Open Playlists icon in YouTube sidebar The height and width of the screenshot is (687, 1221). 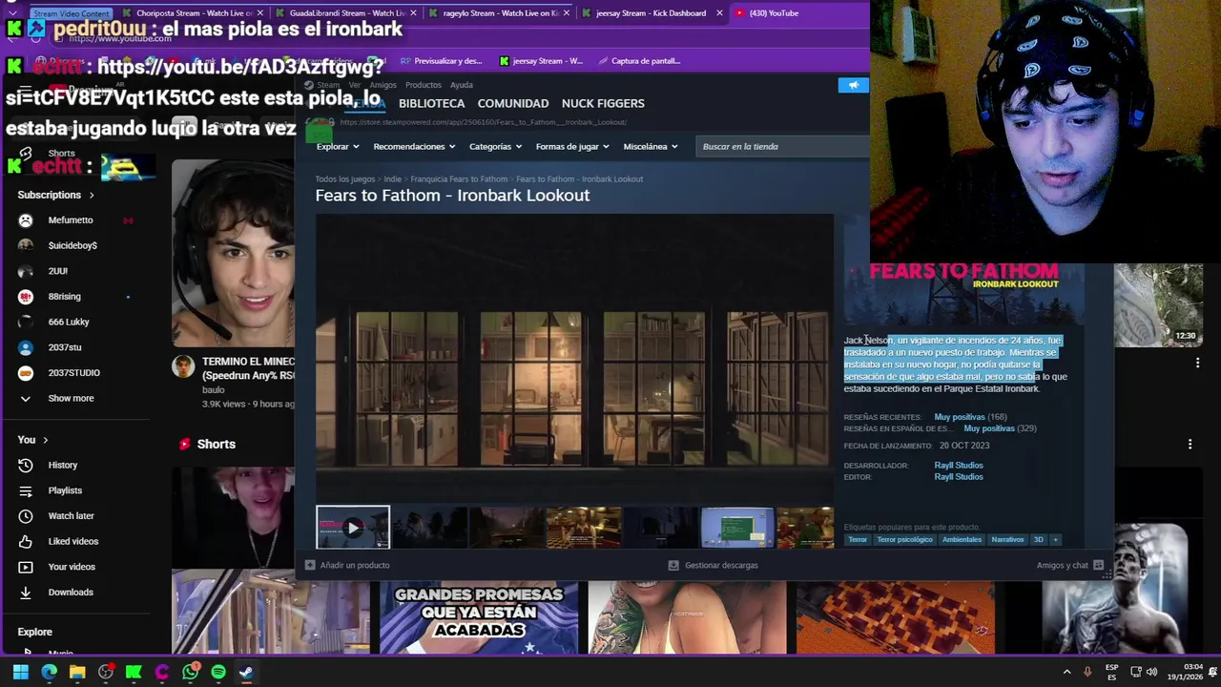pyautogui.click(x=26, y=490)
